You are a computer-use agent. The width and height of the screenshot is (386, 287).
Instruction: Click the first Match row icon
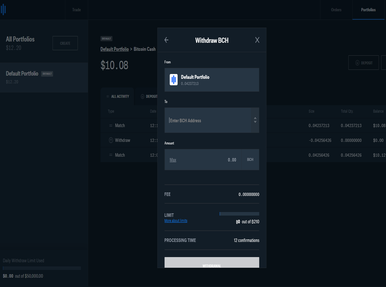pos(111,125)
